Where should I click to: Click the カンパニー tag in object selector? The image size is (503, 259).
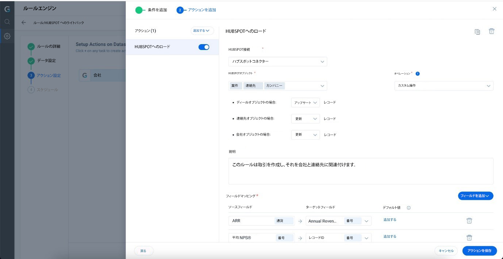274,86
